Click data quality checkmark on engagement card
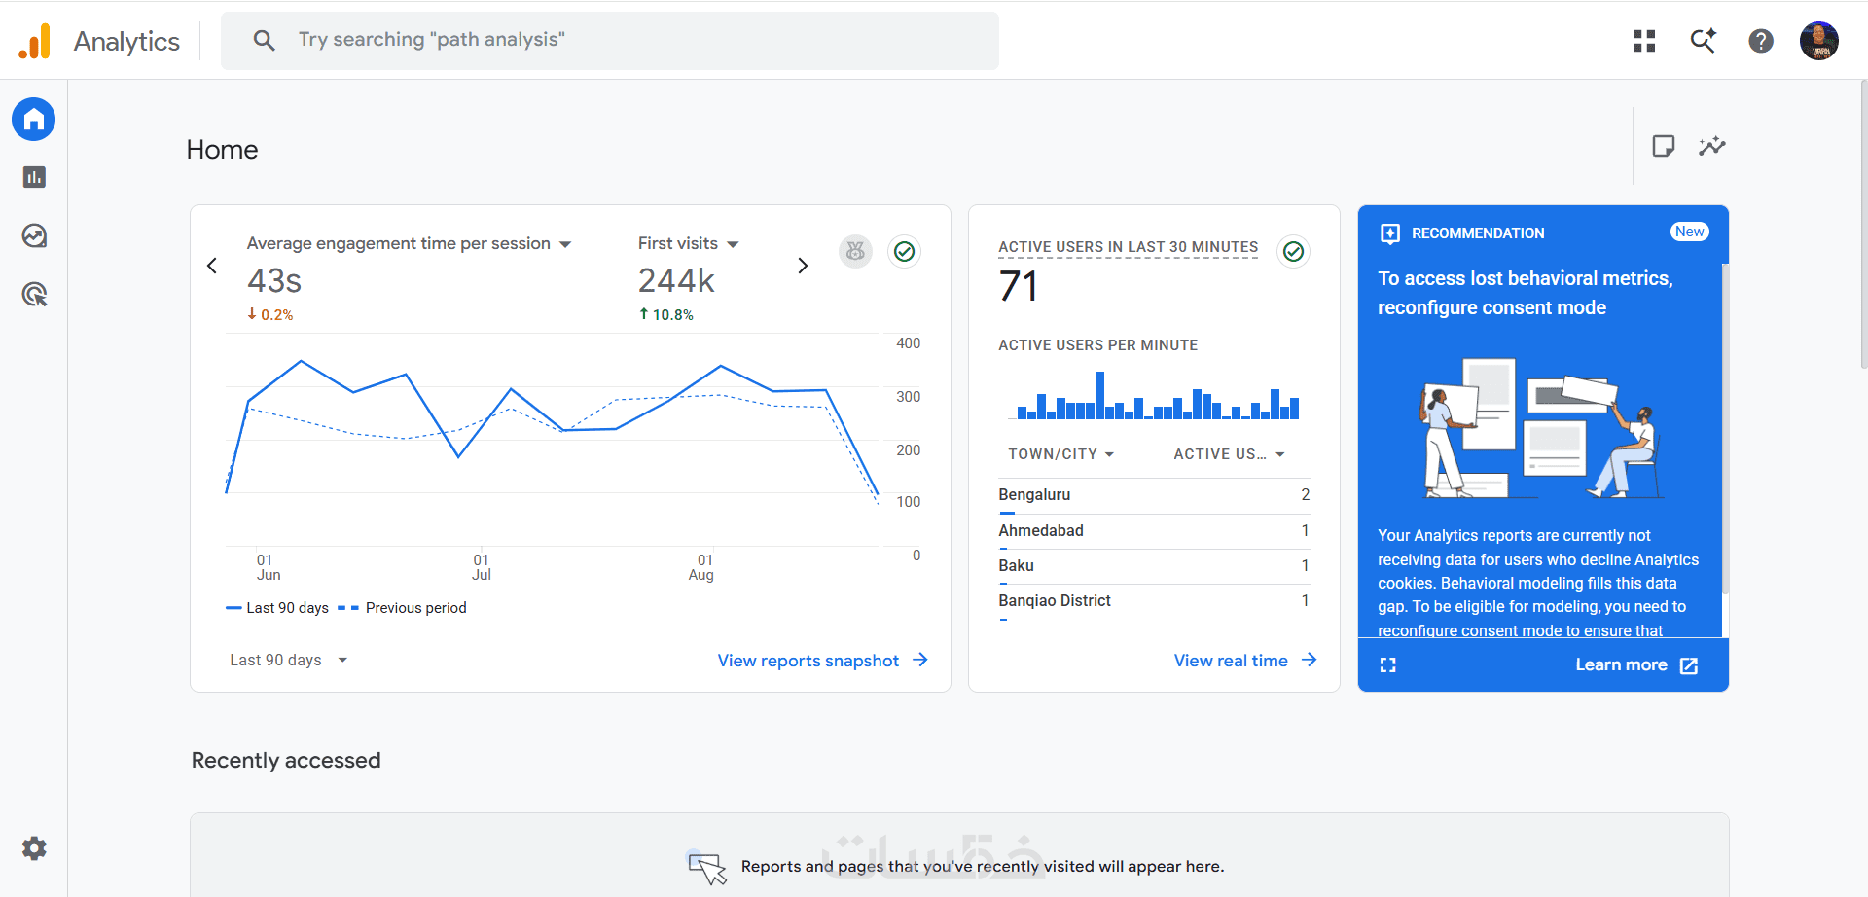This screenshot has width=1868, height=897. (905, 252)
